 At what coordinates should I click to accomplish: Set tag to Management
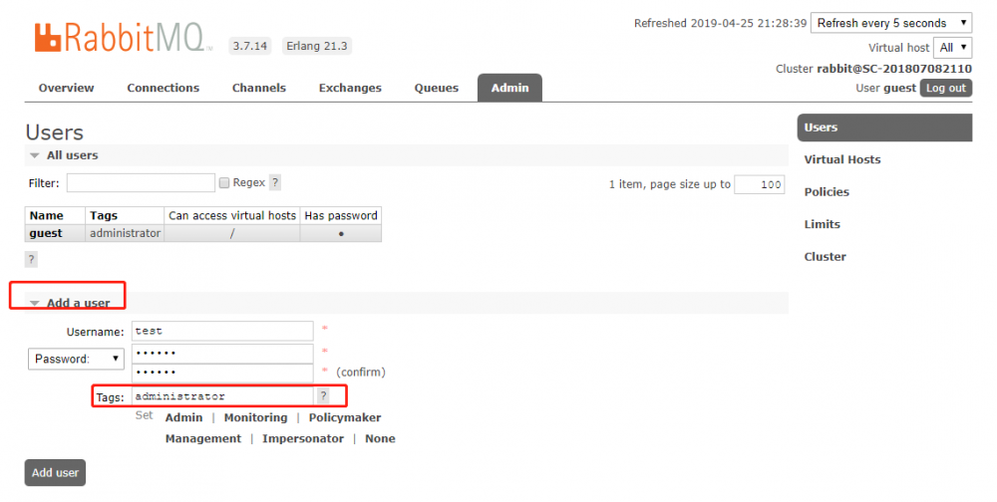pyautogui.click(x=202, y=438)
